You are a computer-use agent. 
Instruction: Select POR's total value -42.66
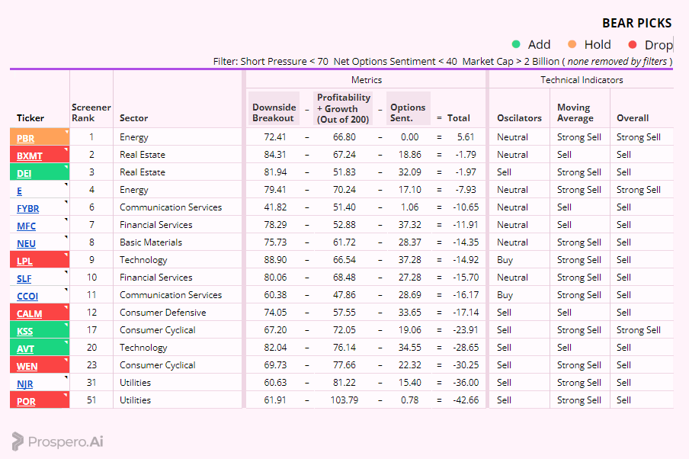click(466, 400)
